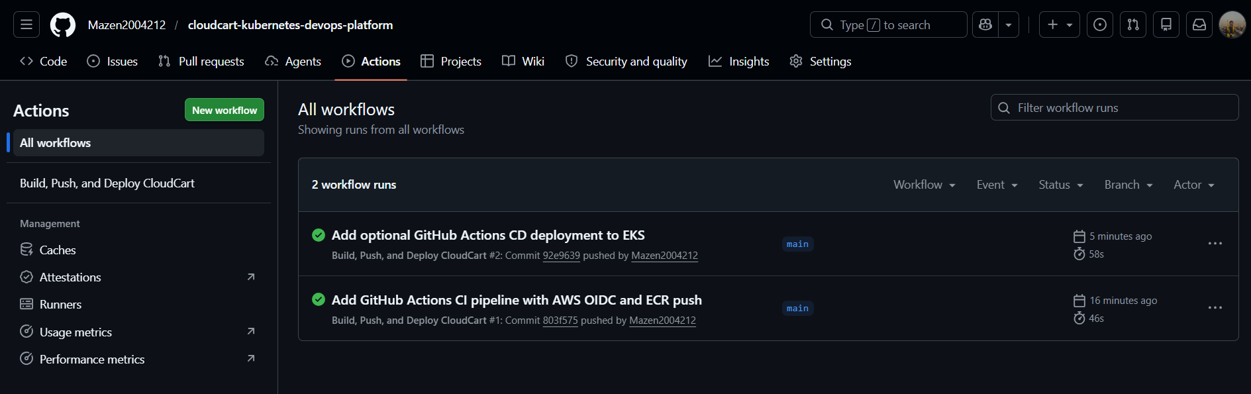
Task: Open Mazen2004212 link in run #2 row
Action: (x=664, y=256)
